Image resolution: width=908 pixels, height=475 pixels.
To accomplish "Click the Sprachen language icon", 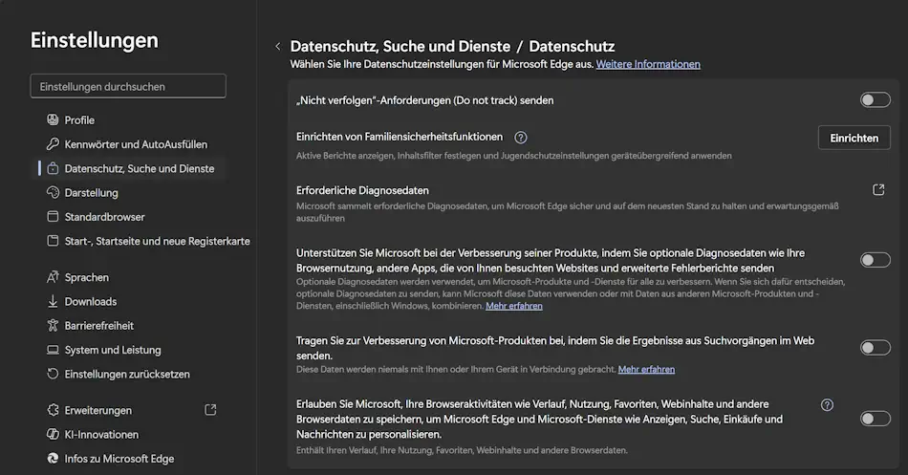I will click(x=53, y=277).
